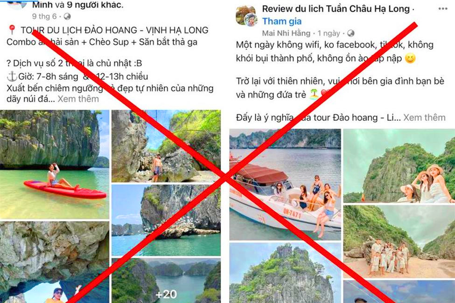Open family group beach photo
Viewport: 455px width, 303px height.
pyautogui.click(x=399, y=242)
